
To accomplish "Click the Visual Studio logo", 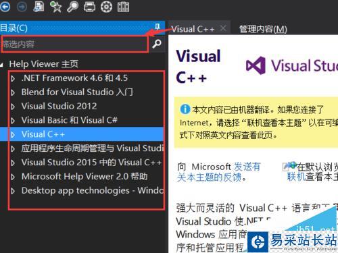I will click(292, 65).
